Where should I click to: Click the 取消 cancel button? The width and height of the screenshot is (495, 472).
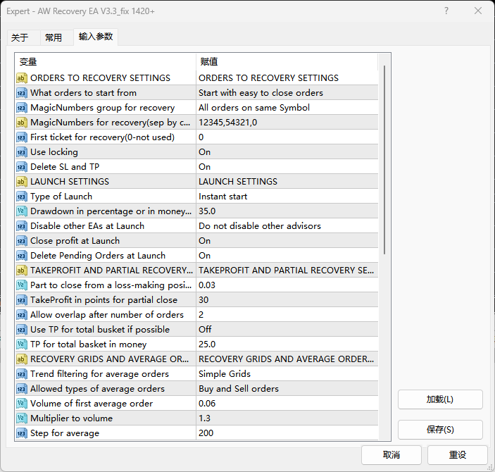click(x=391, y=455)
